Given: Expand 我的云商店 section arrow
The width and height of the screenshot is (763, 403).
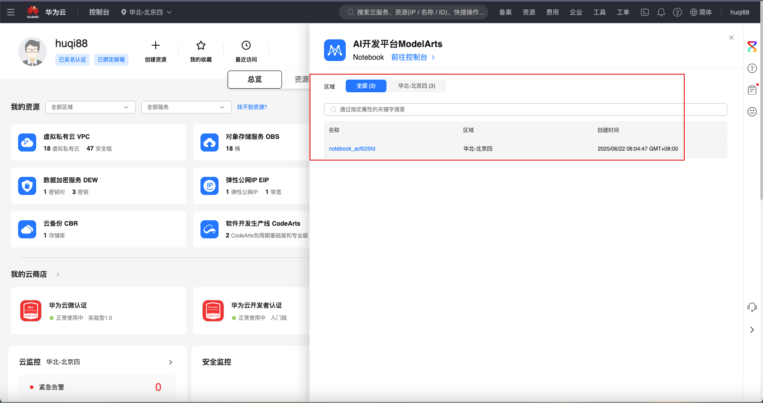Looking at the screenshot, I should pyautogui.click(x=58, y=275).
